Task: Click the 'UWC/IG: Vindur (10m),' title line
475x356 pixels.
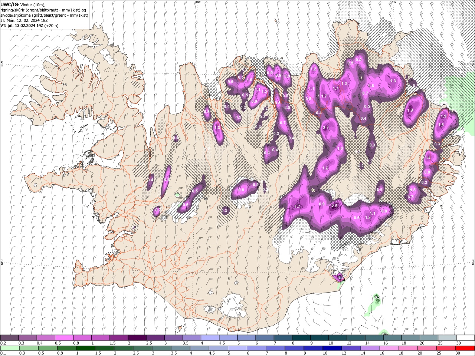Action: 23,4
